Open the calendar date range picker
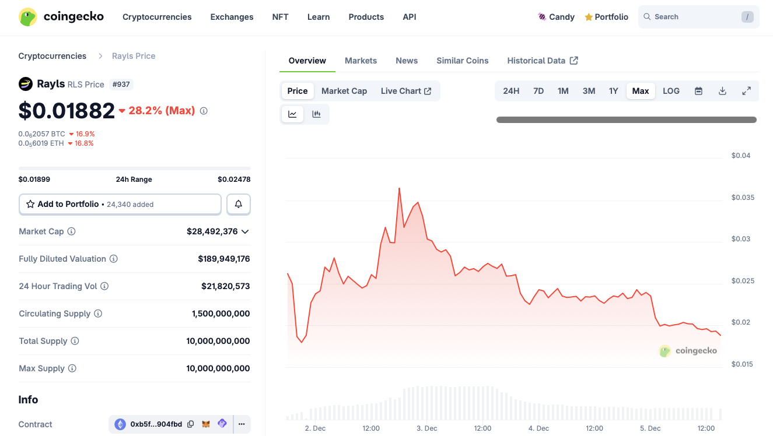The width and height of the screenshot is (773, 436). [x=698, y=91]
